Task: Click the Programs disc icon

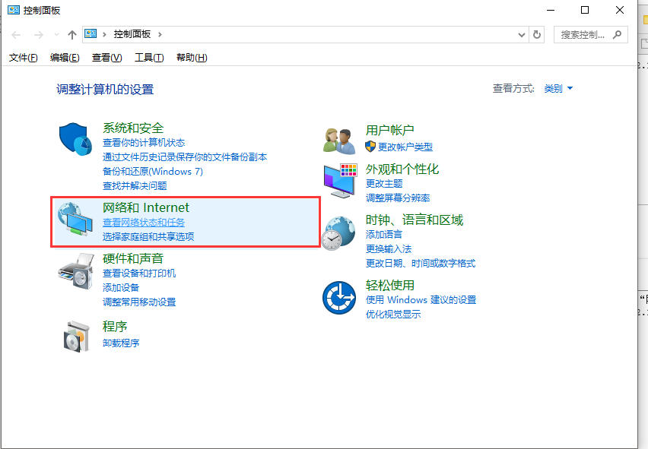Action: [x=77, y=337]
